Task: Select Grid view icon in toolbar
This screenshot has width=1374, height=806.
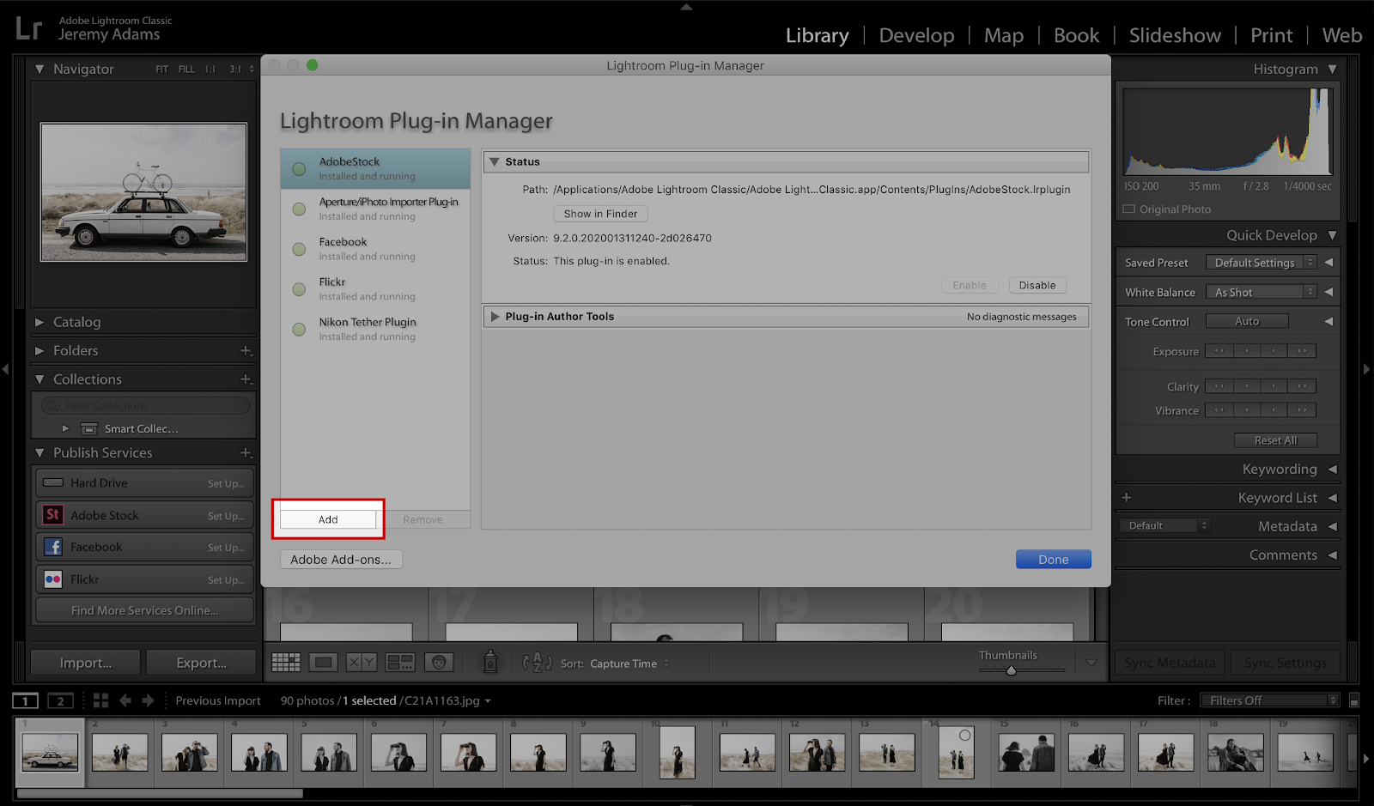Action: pyautogui.click(x=286, y=662)
